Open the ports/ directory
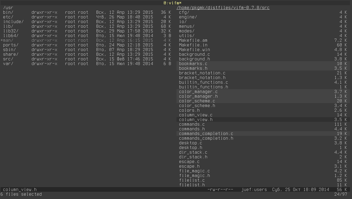The width and height of the screenshot is (352, 199). pyautogui.click(x=87, y=45)
